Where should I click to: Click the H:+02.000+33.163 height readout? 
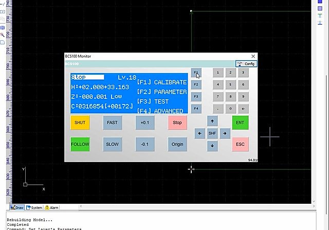100,87
